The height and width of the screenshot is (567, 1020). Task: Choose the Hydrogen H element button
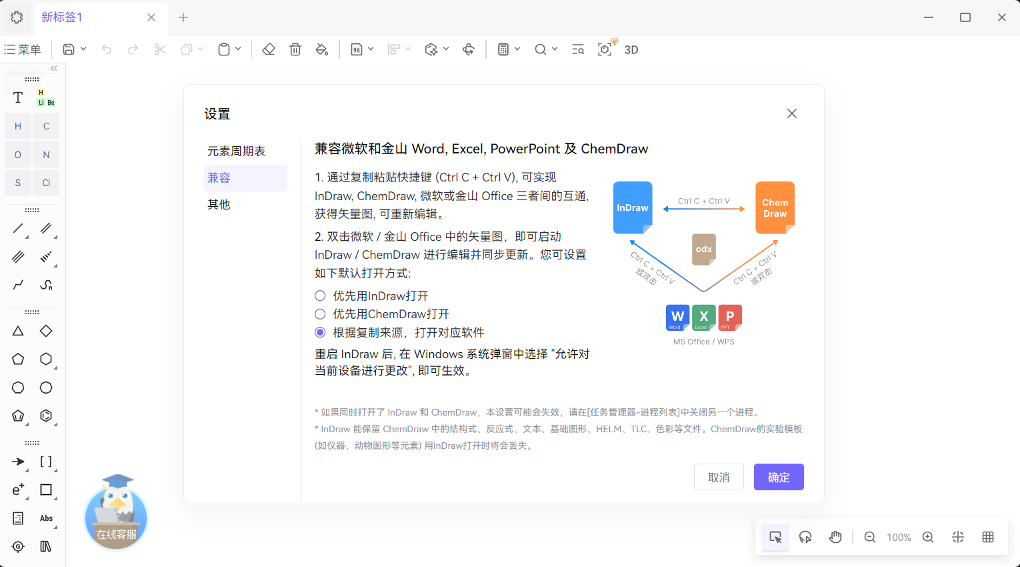pos(18,126)
